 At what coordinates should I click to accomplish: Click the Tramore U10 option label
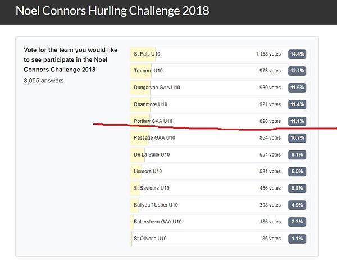(x=148, y=71)
